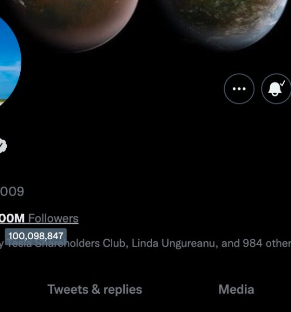Click the verified badge beside the name
The width and height of the screenshot is (291, 312).
(3, 146)
